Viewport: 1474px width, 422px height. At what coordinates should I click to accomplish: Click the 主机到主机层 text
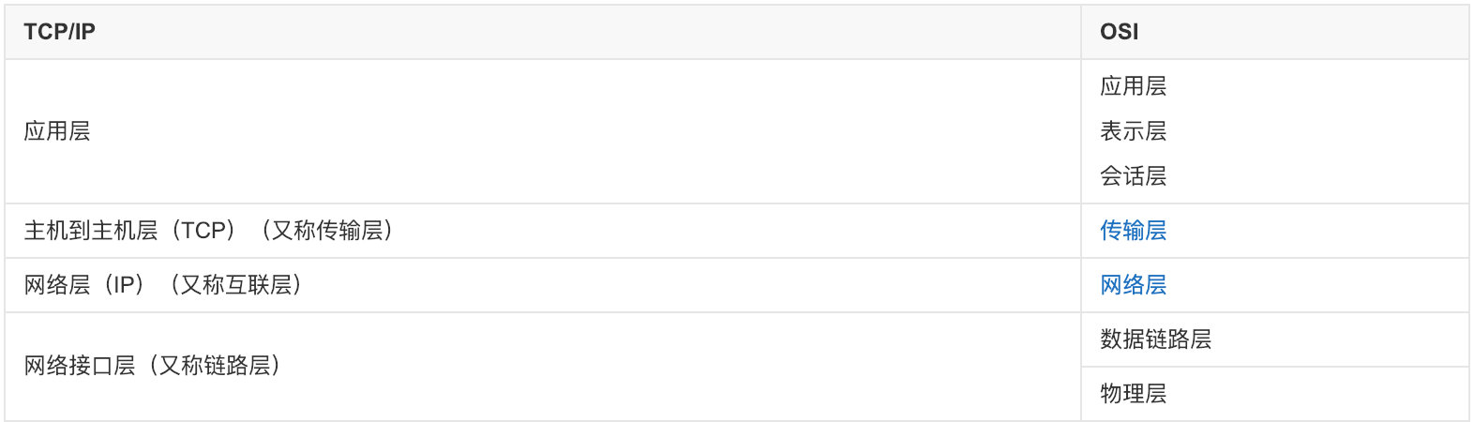click(91, 231)
